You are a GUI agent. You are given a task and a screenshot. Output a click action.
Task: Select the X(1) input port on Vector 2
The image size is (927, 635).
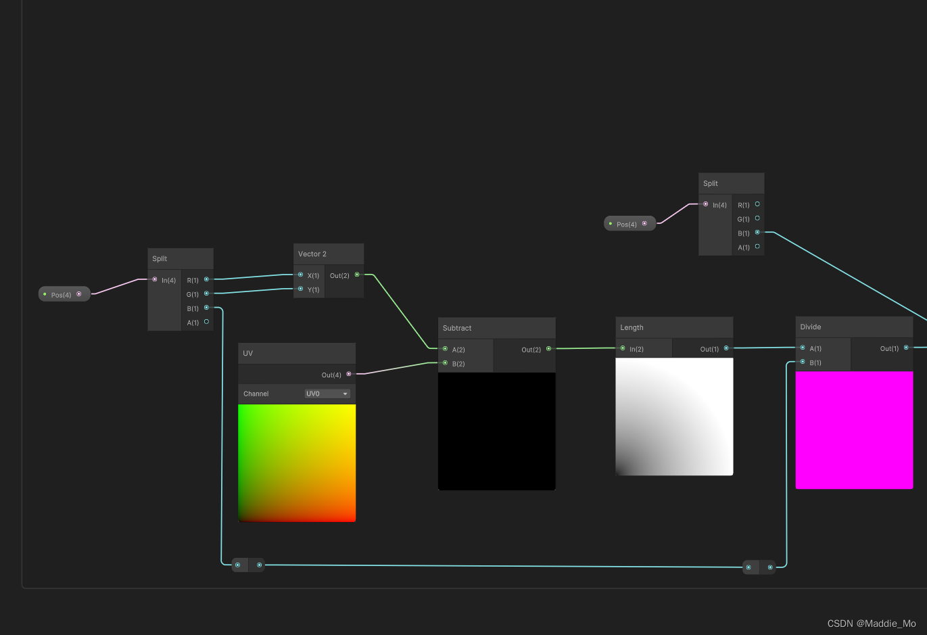coord(301,275)
